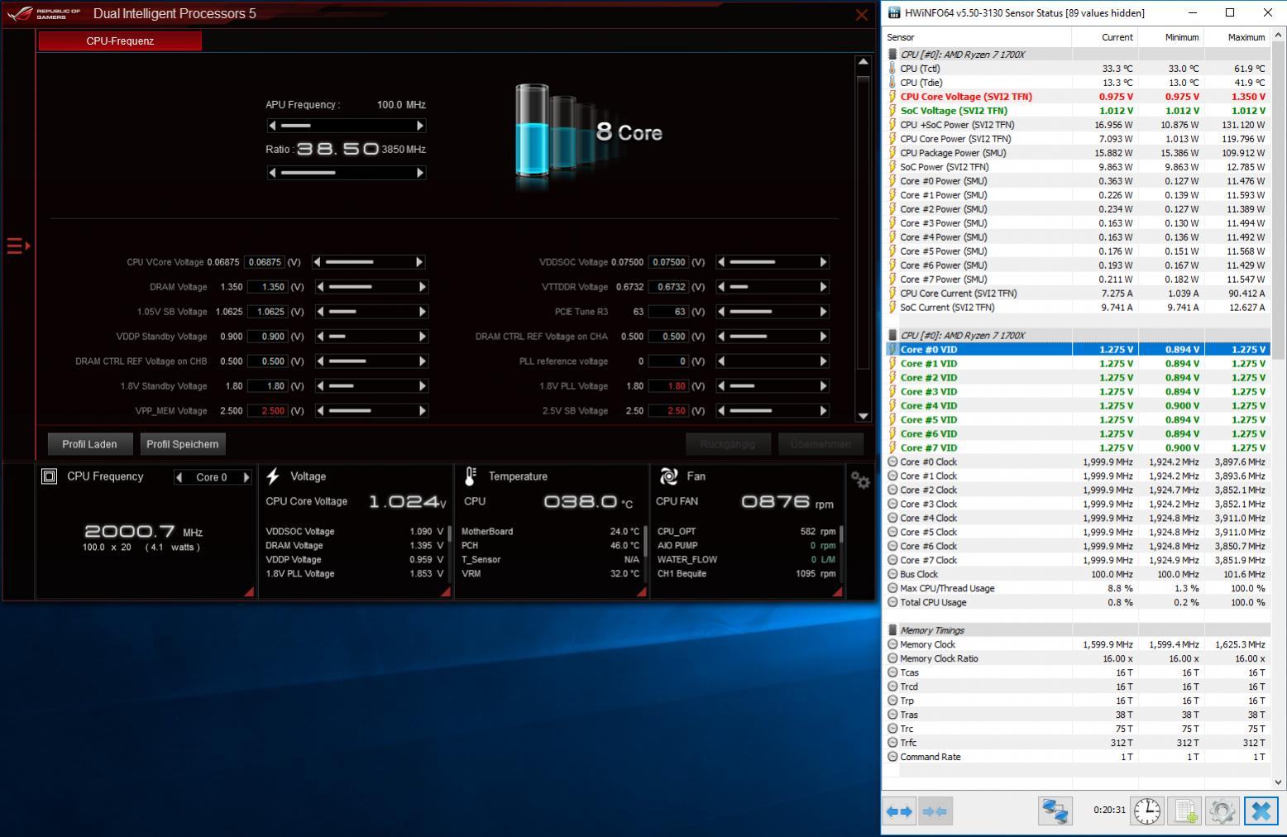
Task: Expand the Fan panel corner triangle
Action: (837, 591)
